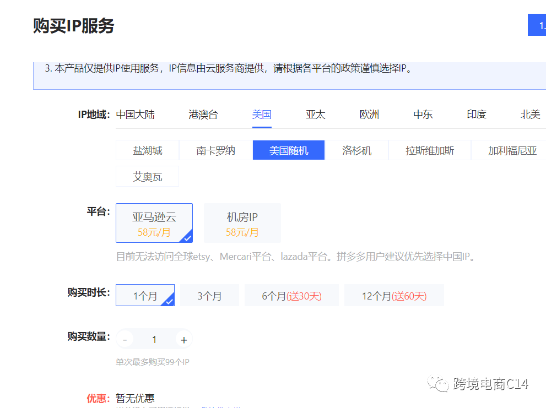Screen dimensions: 546x408
Task: Select 亚马逊云 platform card
Action: [x=154, y=223]
